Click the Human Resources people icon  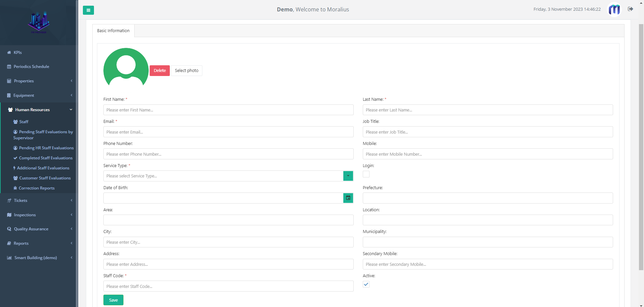[x=10, y=110]
